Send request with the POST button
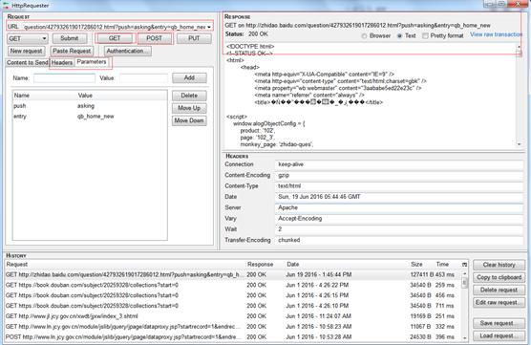 pyautogui.click(x=155, y=38)
